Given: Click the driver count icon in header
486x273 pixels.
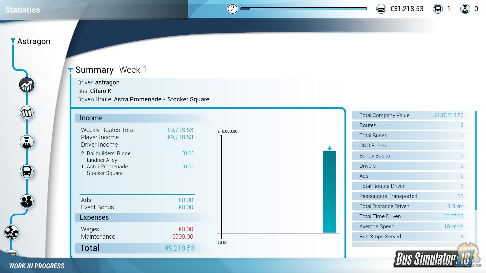Looking at the screenshot, I should click(x=465, y=9).
